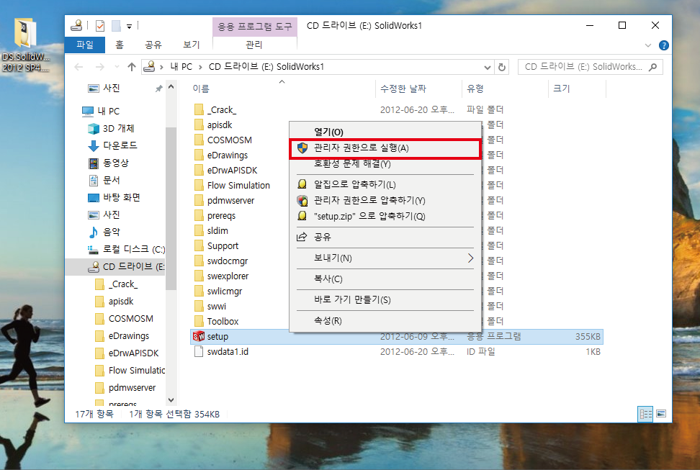Open address bar history dropdown
The height and width of the screenshot is (470, 700).
(487, 67)
